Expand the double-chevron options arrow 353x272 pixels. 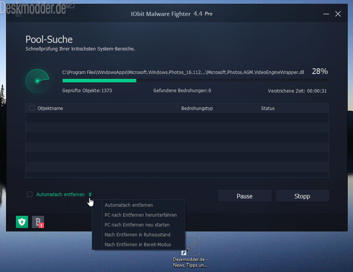click(x=90, y=194)
